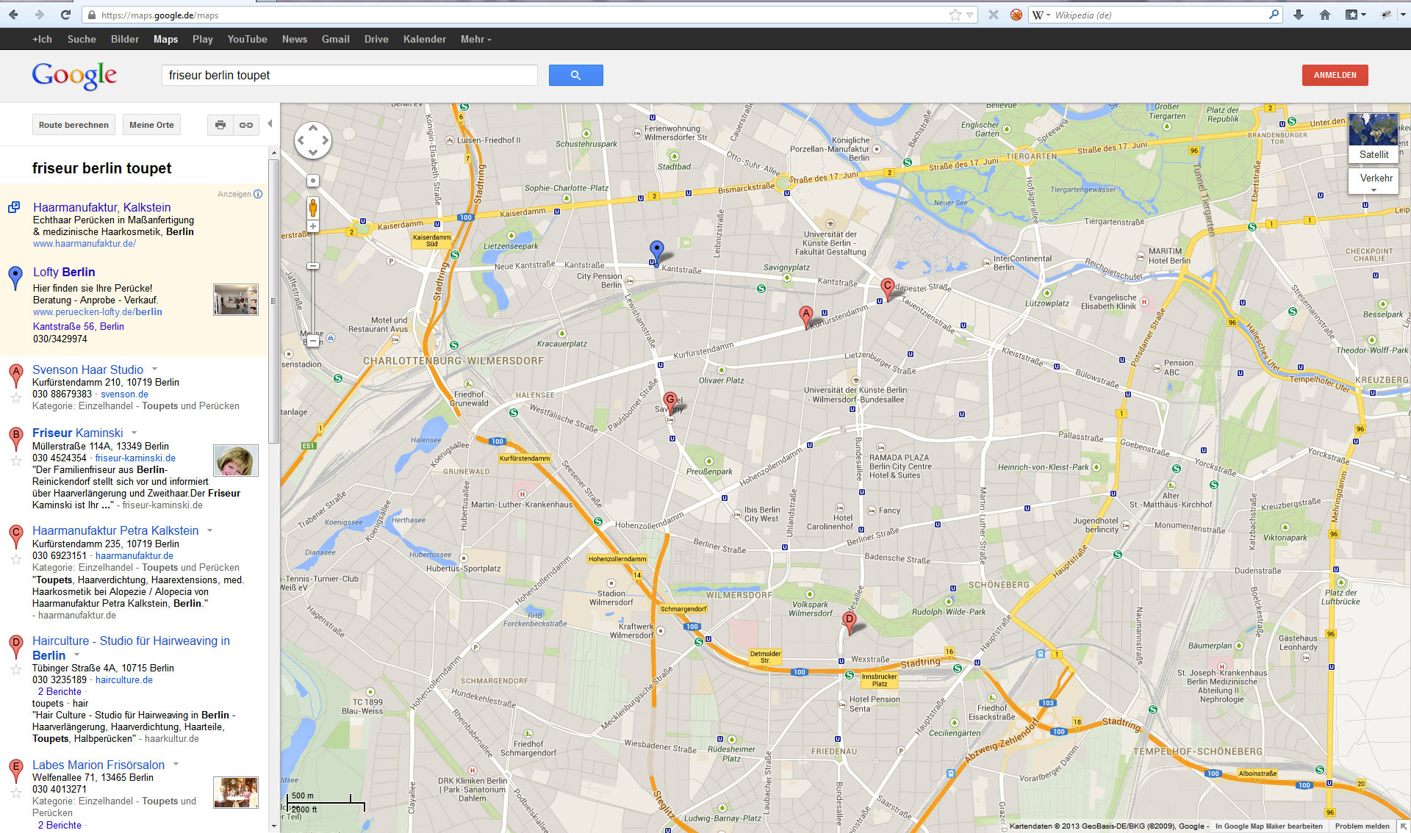Screen dimensions: 1411x833
Task: Click the info icon beside Anzeigen
Action: click(258, 194)
